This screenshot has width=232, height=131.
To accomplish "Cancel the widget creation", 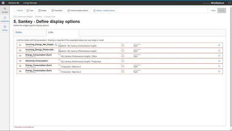I will click(x=19, y=11).
